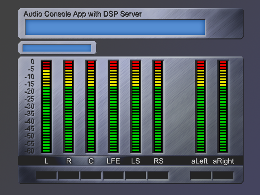The image size is (260, 195).
Task: Select the LS channel label
Action: 136,161
